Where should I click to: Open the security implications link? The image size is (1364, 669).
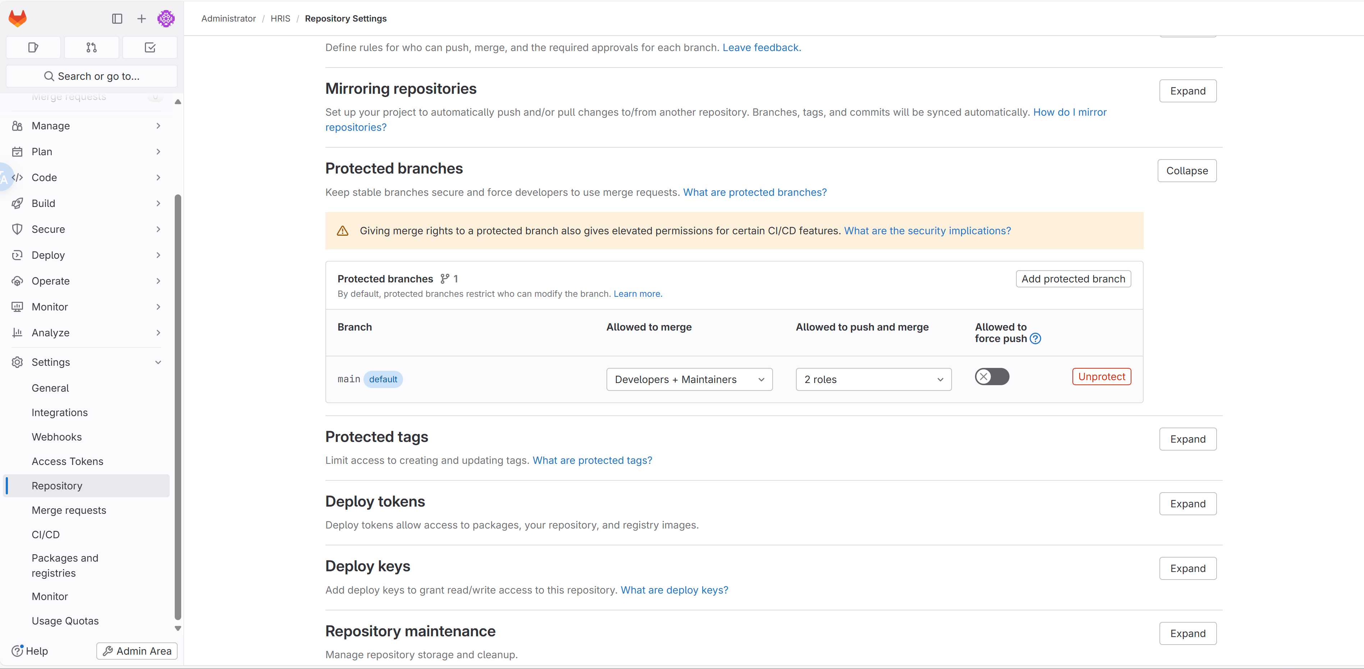[927, 231]
